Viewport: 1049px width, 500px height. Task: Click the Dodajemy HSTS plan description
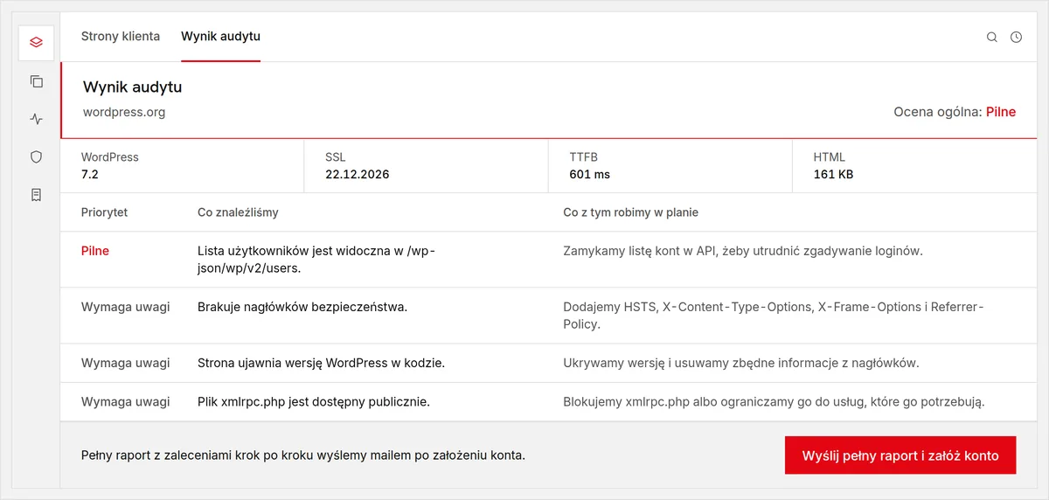(774, 316)
